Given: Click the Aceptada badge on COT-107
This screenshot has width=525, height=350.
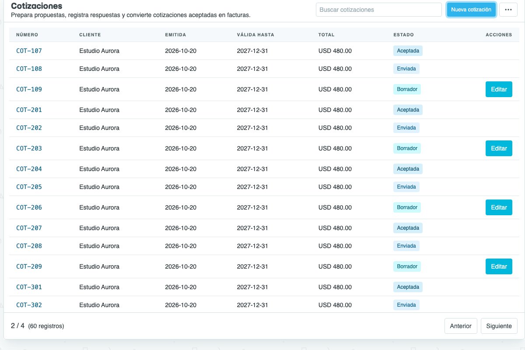Looking at the screenshot, I should 408,51.
